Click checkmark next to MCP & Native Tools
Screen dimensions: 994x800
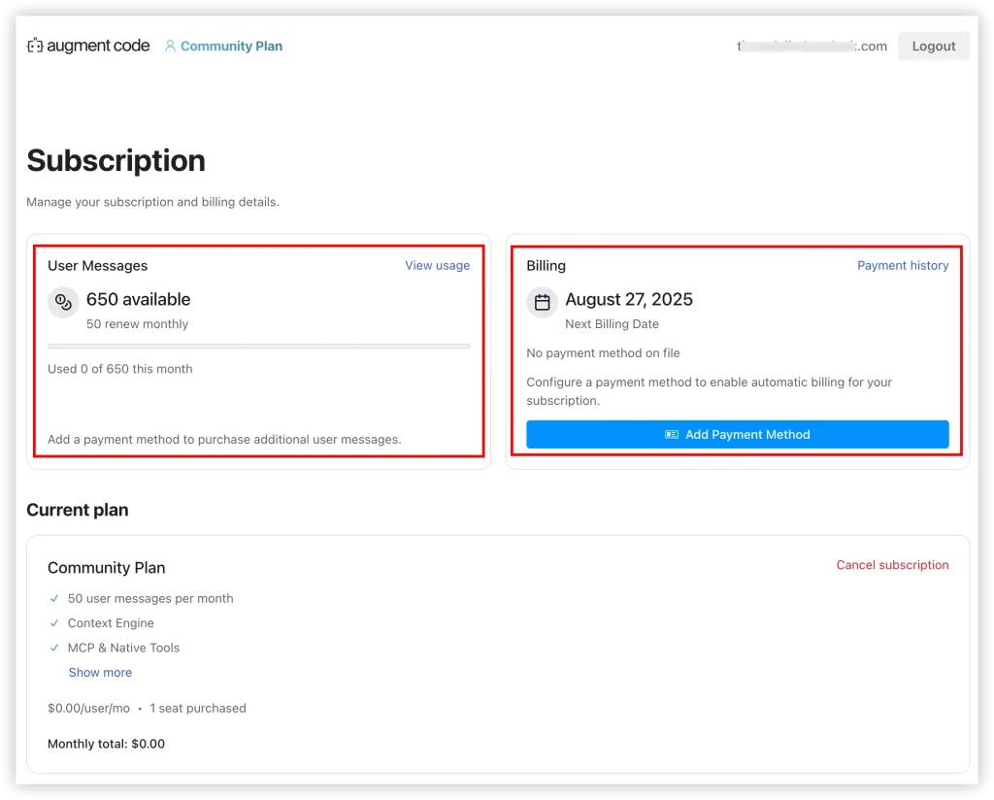(54, 648)
